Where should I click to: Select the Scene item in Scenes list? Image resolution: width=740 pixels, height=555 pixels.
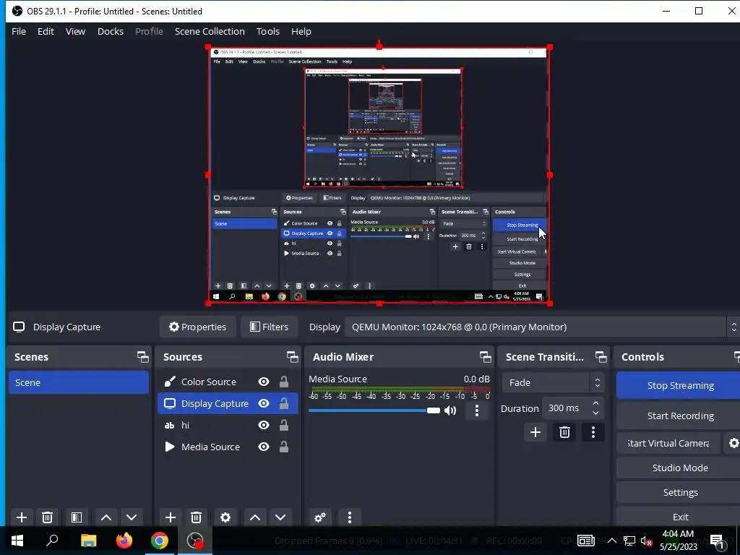coord(79,382)
